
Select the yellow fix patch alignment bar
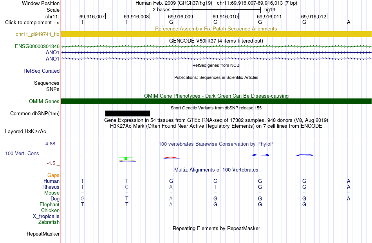coord(216,34)
